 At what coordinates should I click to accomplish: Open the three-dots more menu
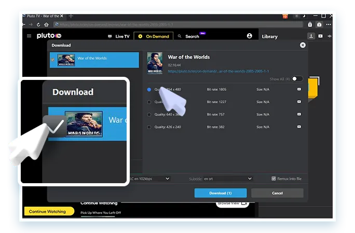point(329,24)
